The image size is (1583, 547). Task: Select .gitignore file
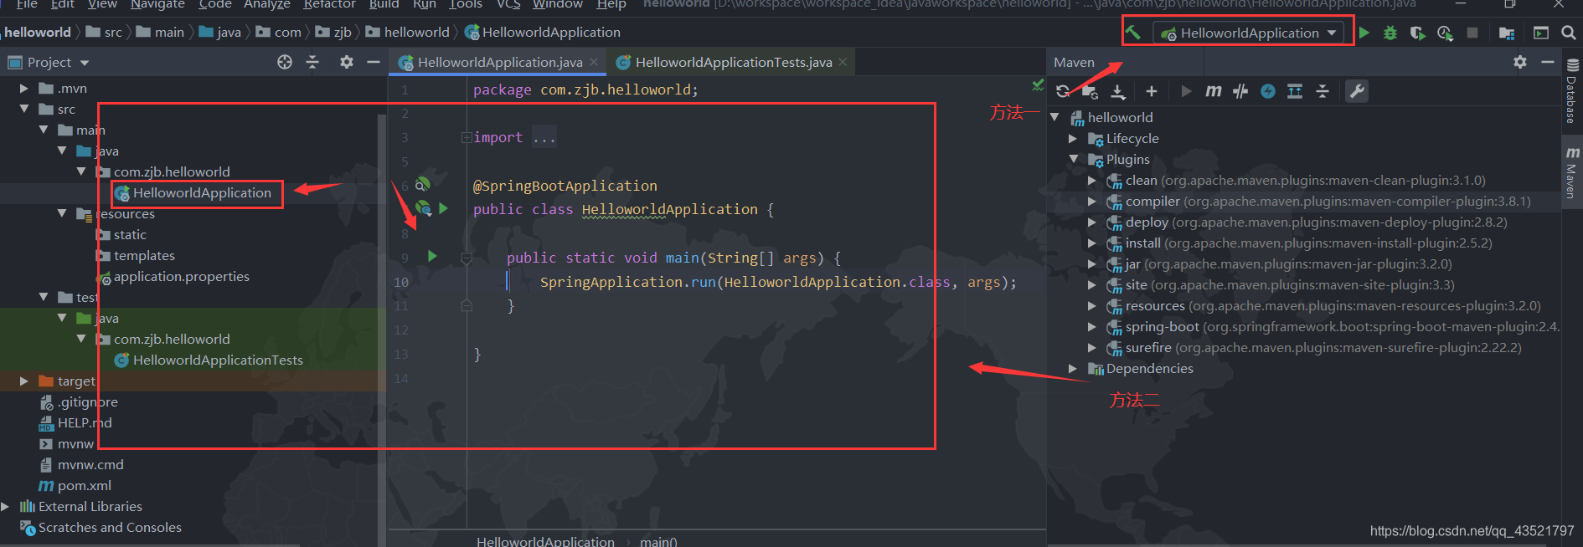coord(88,401)
